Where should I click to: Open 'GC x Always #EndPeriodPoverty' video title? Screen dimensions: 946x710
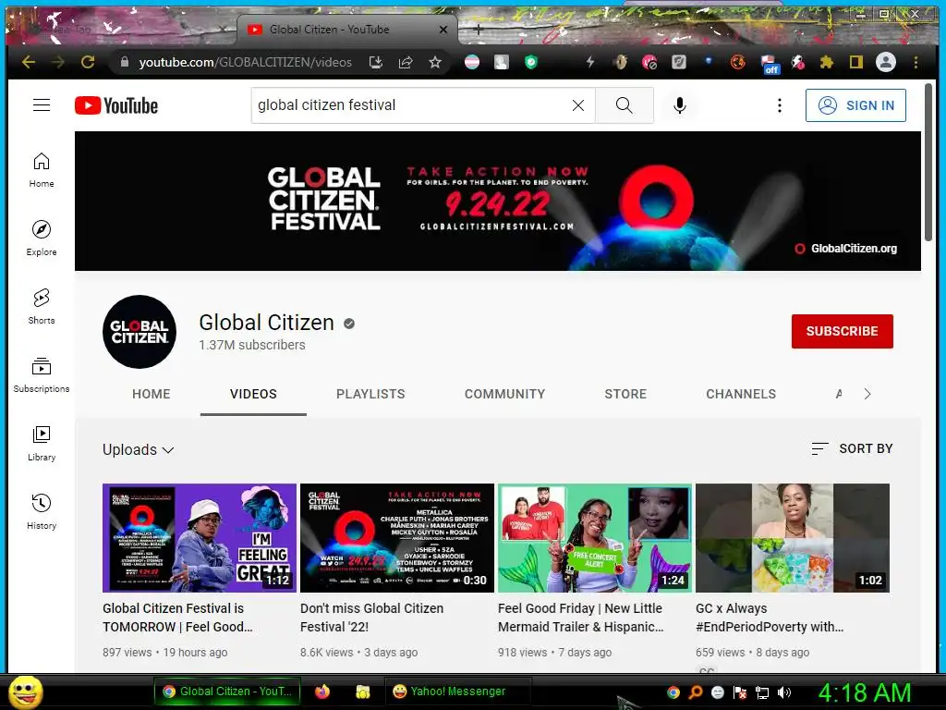pyautogui.click(x=770, y=618)
